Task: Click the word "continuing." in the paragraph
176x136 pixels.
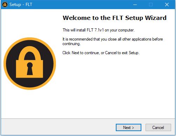Action: click(x=71, y=44)
